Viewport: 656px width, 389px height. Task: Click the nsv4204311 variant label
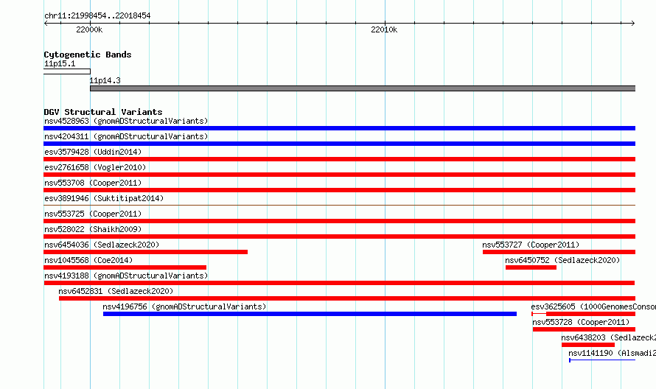[126, 136]
